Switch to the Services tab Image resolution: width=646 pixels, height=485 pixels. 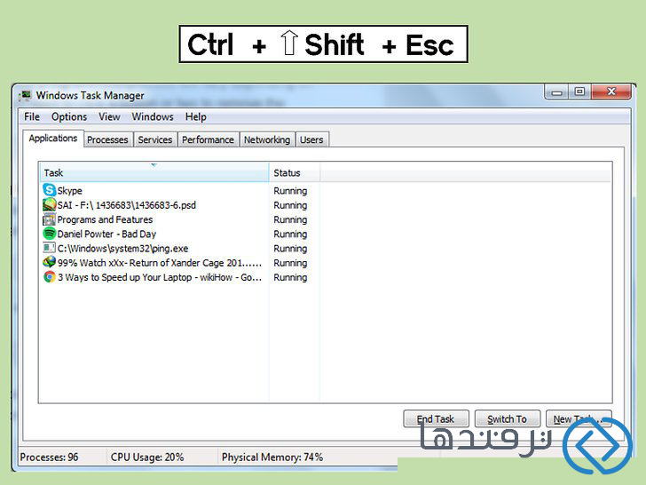pos(155,139)
